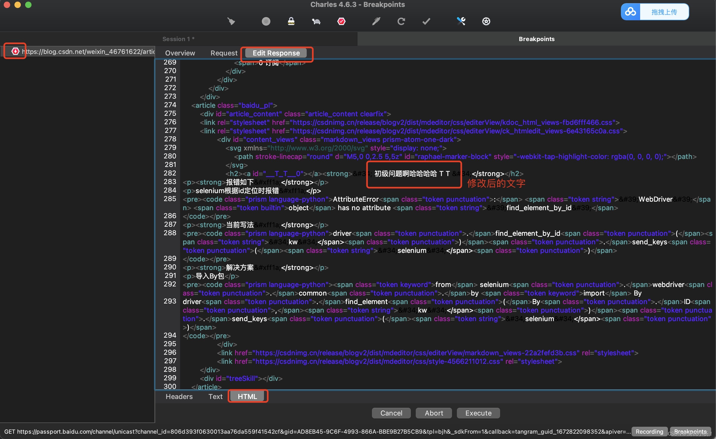Click the Execute button
Image resolution: width=716 pixels, height=439 pixels.
pos(478,413)
